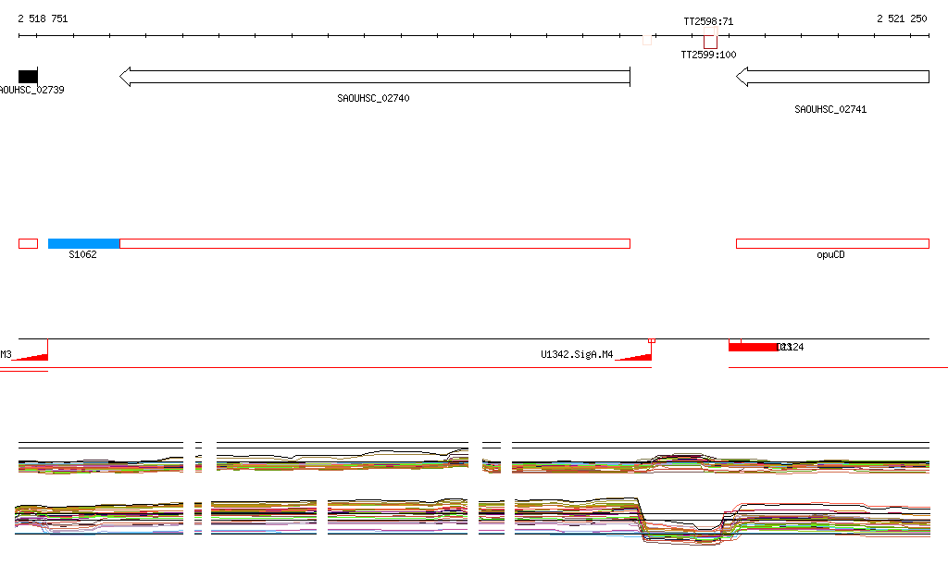Click the red terminator box labelled TT2599:100

tap(710, 42)
